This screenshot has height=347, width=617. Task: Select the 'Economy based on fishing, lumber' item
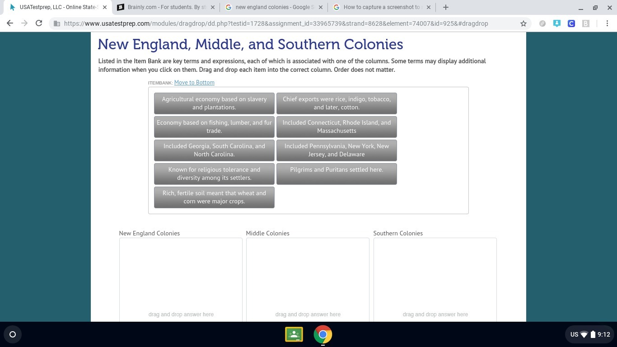(x=214, y=127)
